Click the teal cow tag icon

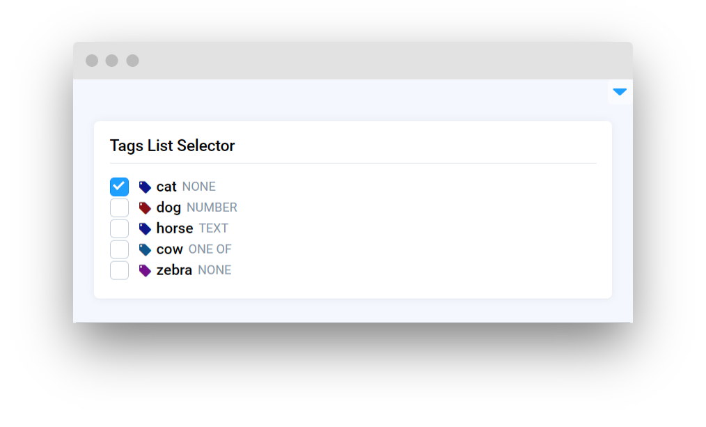[145, 249]
